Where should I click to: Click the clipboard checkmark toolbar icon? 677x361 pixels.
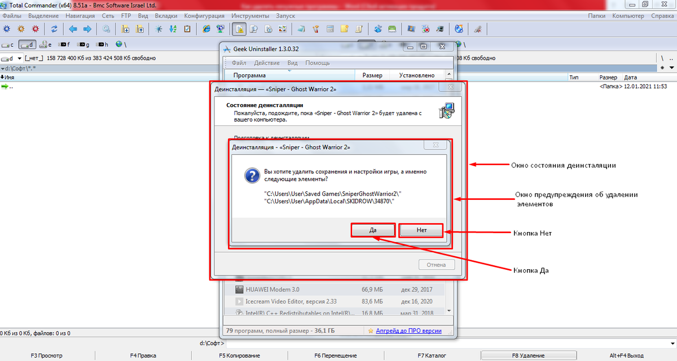[187, 29]
